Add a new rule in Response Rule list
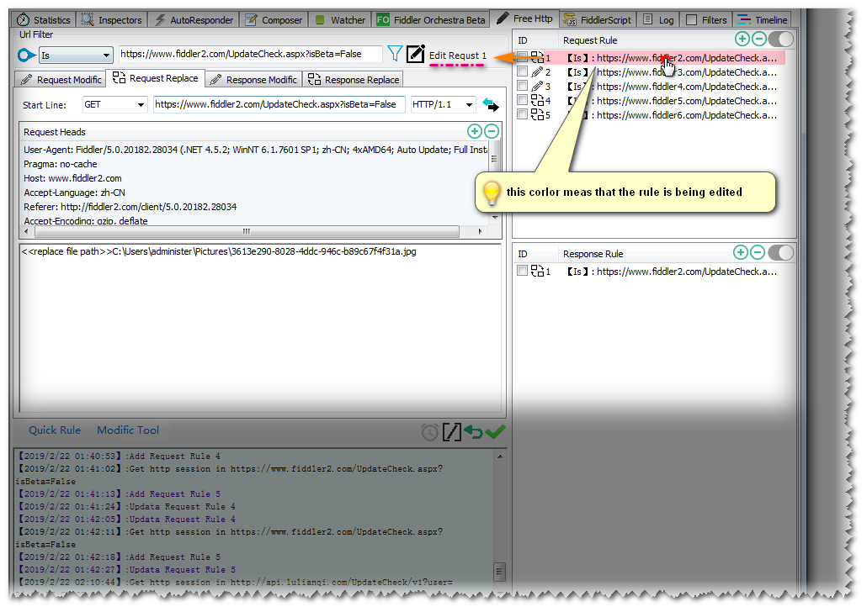 741,252
